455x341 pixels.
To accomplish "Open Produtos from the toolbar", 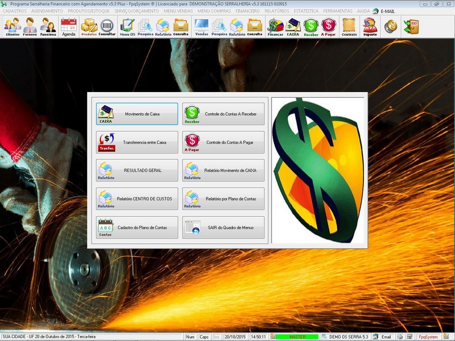I will (89, 27).
